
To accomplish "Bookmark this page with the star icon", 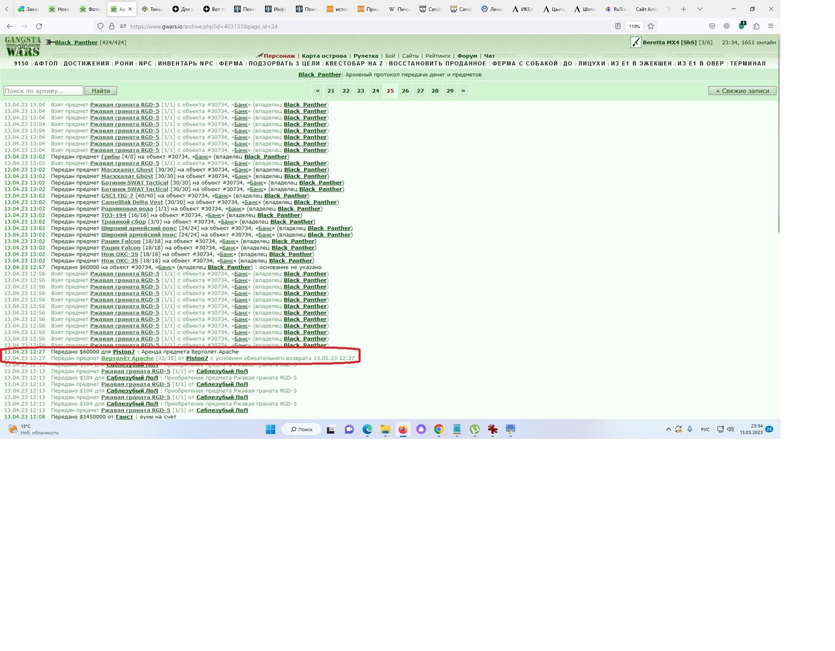I will point(651,26).
